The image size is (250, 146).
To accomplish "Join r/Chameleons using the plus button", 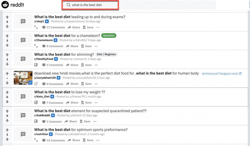I will pyautogui.click(x=56, y=40).
